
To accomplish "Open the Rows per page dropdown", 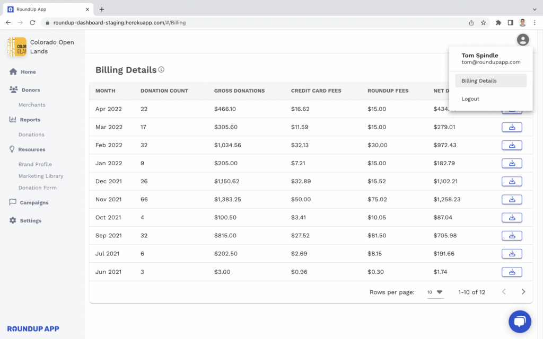I will (435, 292).
